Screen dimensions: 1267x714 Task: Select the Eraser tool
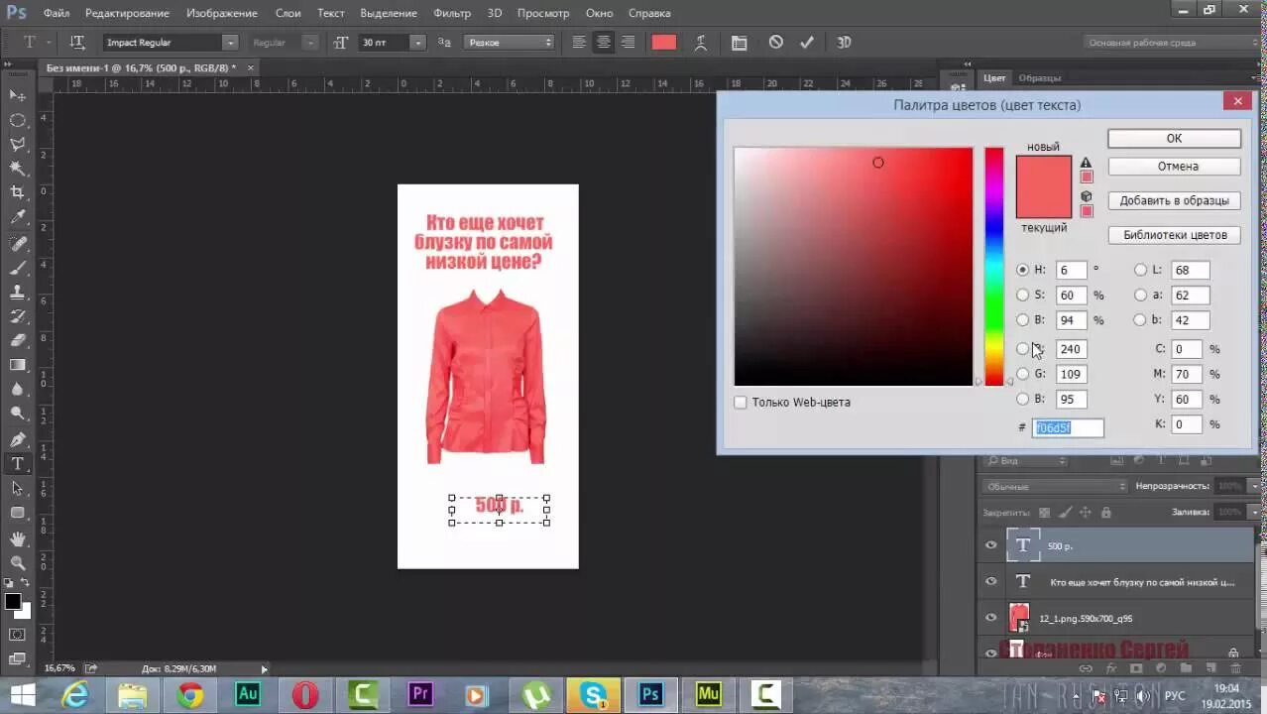pyautogui.click(x=18, y=341)
